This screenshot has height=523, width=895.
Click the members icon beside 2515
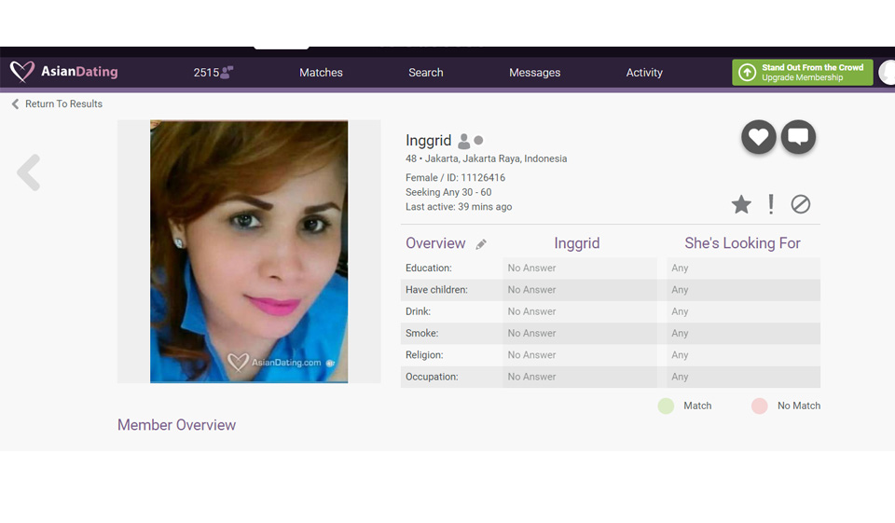pyautogui.click(x=227, y=73)
